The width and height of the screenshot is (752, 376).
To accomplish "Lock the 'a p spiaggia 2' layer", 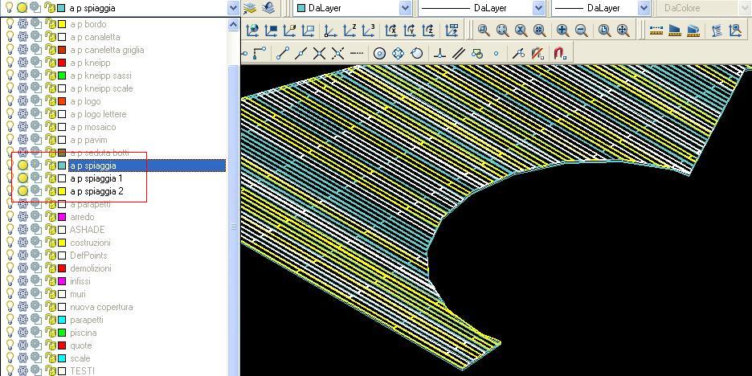I will pos(50,191).
